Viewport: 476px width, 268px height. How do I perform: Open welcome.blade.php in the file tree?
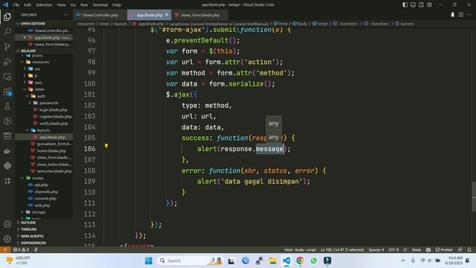(x=54, y=171)
